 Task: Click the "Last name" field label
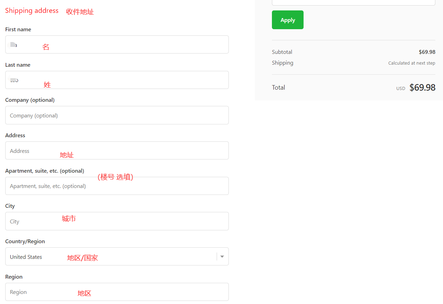tap(18, 65)
